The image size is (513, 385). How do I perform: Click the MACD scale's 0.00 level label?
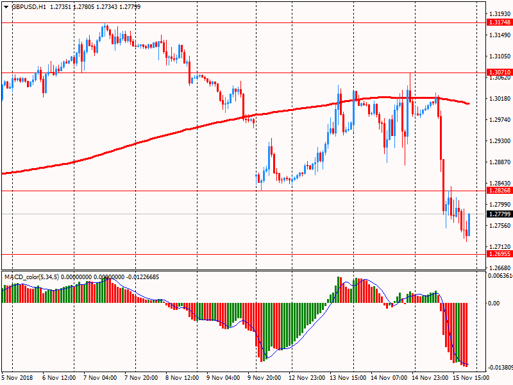tap(494, 303)
